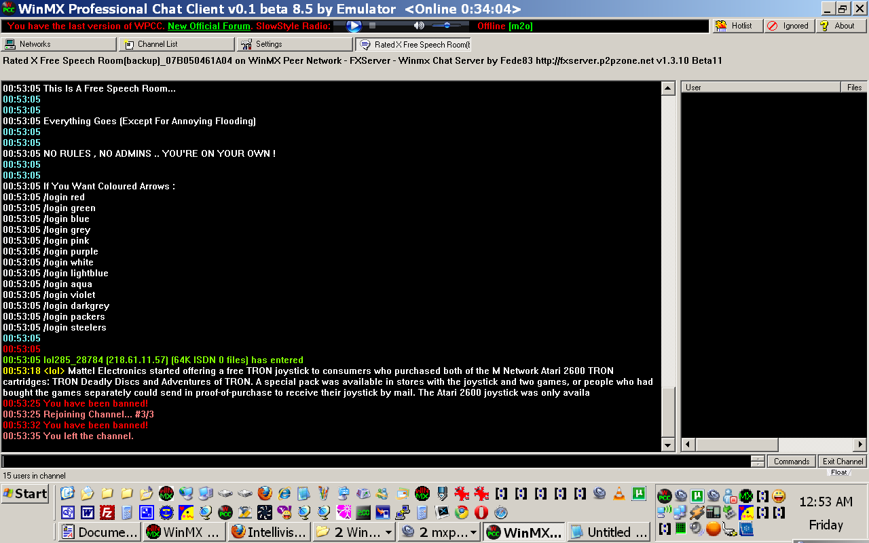Click the volume speaker tray icon

(696, 529)
